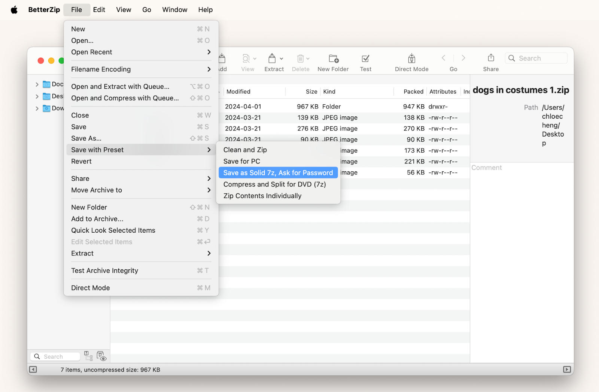The image size is (599, 392).
Task: Open the Filename Encoding submenu
Action: click(141, 69)
